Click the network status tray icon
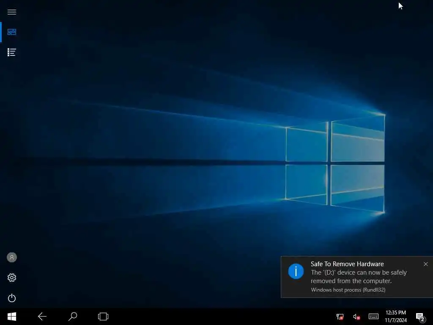The image size is (433, 325). [x=340, y=317]
